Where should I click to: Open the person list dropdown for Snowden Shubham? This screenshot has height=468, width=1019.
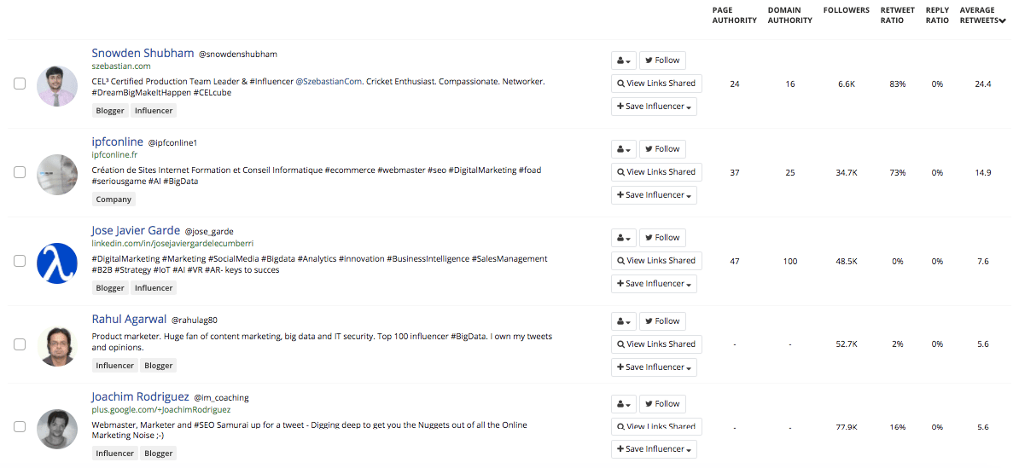[624, 61]
